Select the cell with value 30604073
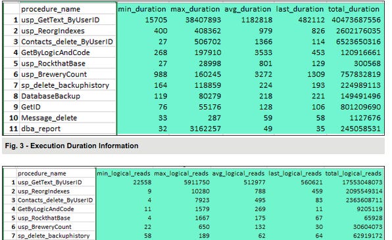Screen dimensions: 392x240 368,227
